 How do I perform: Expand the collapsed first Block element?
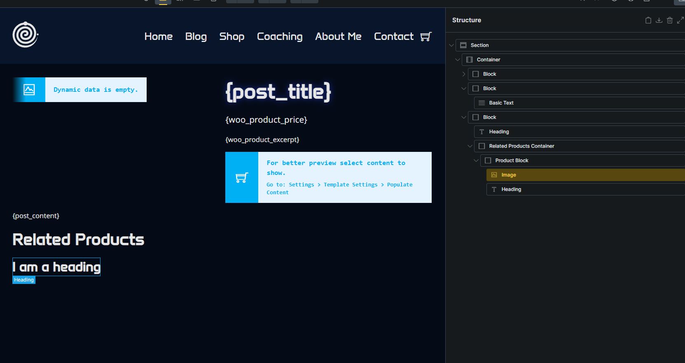(x=464, y=74)
